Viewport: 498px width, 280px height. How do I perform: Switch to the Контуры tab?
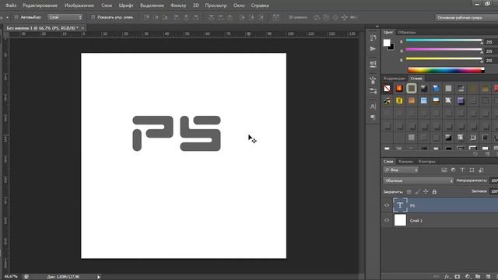click(x=427, y=162)
